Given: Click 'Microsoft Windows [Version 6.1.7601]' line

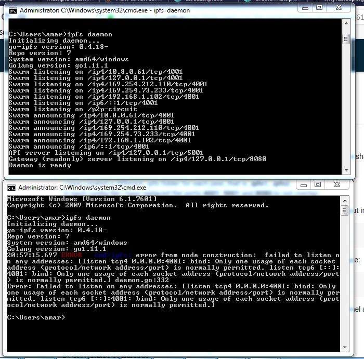Looking at the screenshot, I should 82,199.
